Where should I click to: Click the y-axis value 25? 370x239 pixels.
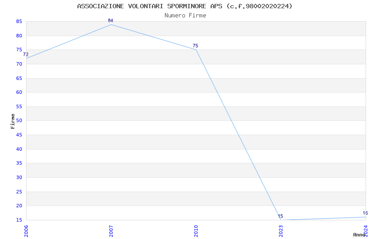[x=19, y=192]
